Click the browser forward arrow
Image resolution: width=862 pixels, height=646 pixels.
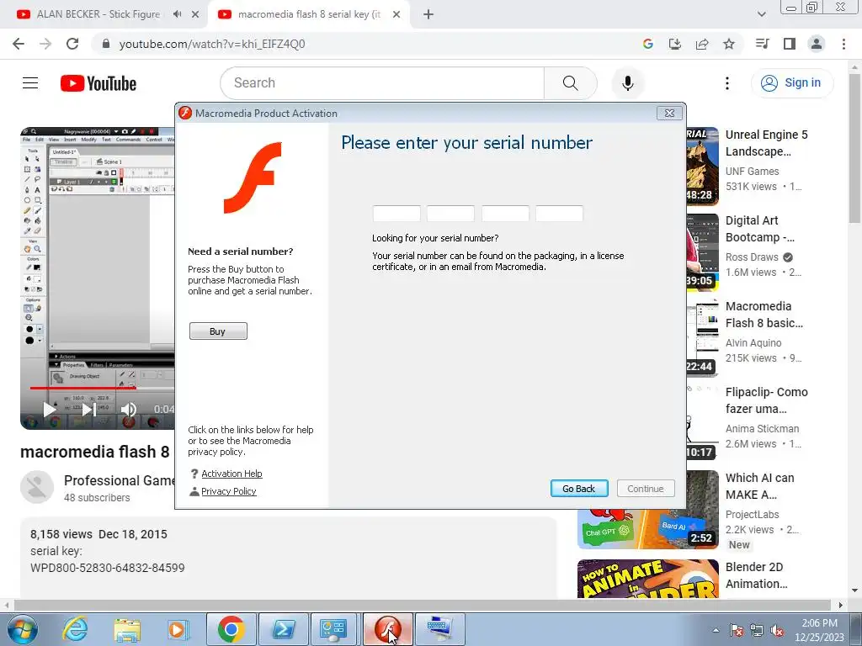click(45, 44)
